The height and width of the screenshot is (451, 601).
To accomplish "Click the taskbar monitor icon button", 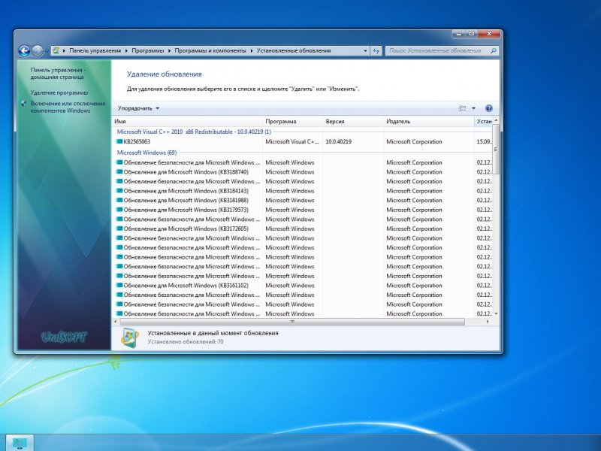I will pos(20,443).
